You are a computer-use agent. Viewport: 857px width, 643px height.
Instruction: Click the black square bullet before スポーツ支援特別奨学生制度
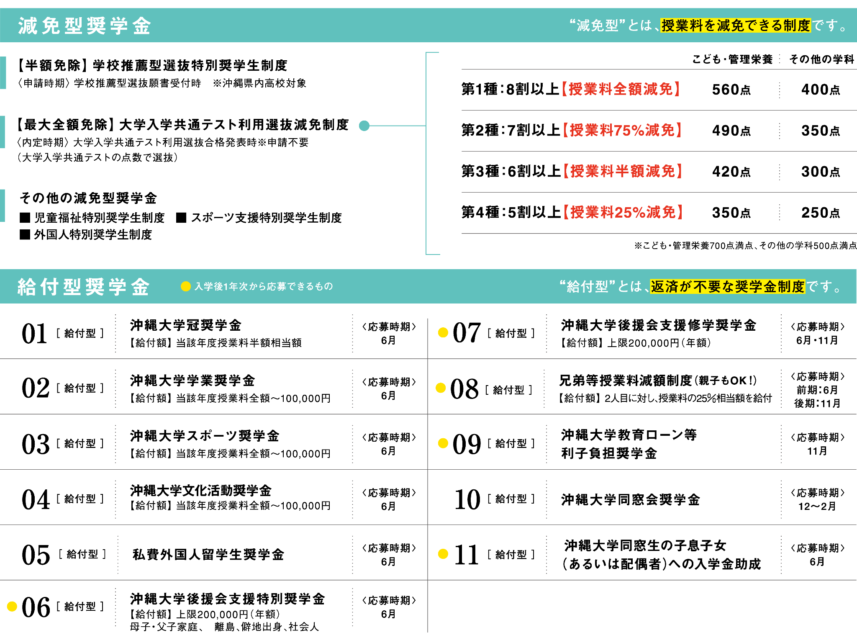(x=181, y=218)
